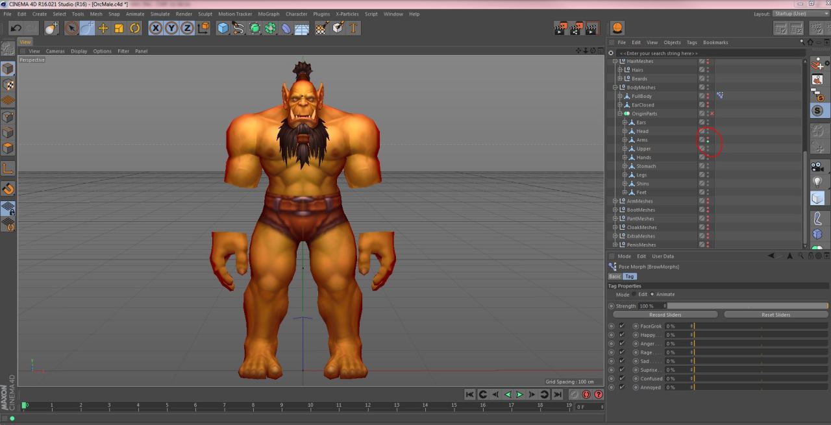Select the Rotate tool in toolbar
Viewport: 831px width, 425px height.
tap(135, 28)
